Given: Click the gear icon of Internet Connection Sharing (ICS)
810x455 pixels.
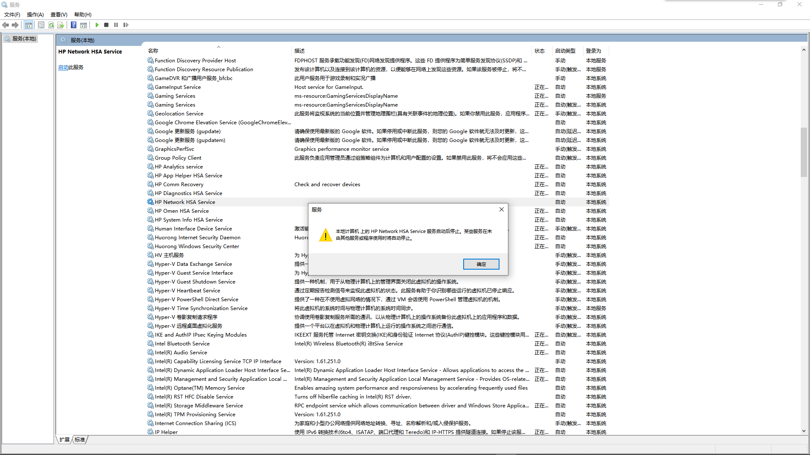Looking at the screenshot, I should click(x=150, y=423).
